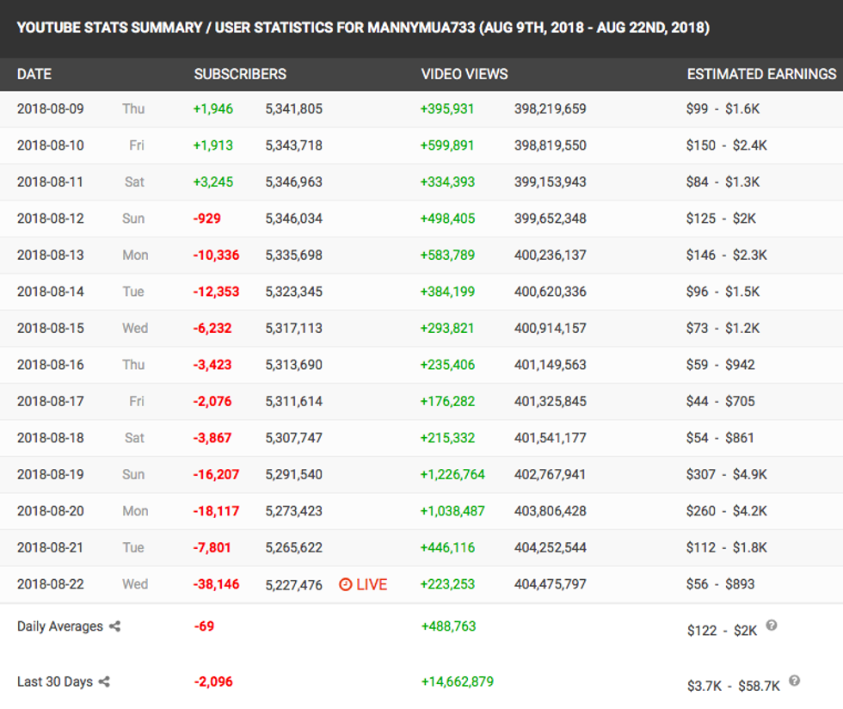Open help icon beside $122 - $2K earnings
The width and height of the screenshot is (843, 709).
click(x=772, y=626)
